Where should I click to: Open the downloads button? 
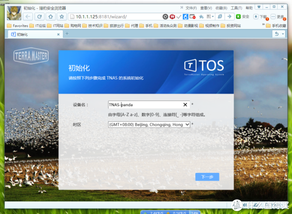pyautogui.click(x=260, y=16)
